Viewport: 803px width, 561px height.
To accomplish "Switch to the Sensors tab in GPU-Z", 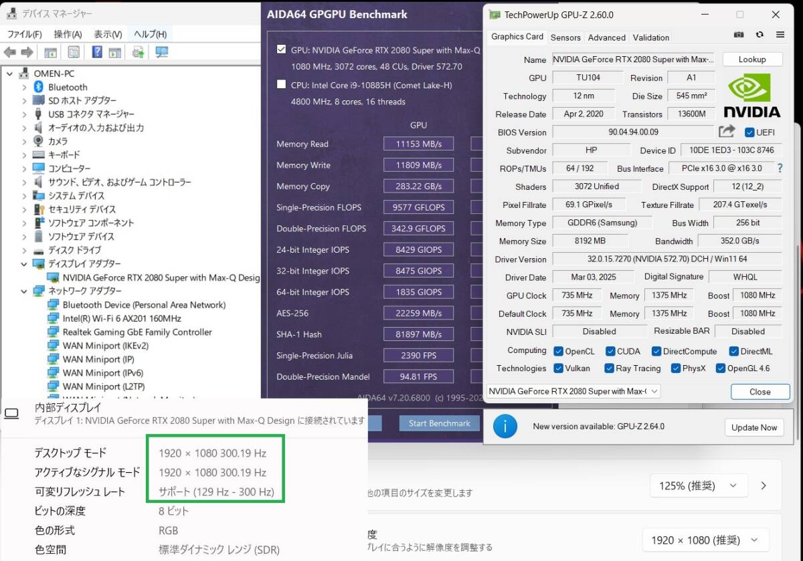I will 565,37.
